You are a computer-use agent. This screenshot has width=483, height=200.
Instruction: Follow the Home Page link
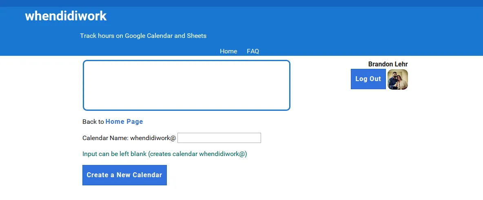124,122
